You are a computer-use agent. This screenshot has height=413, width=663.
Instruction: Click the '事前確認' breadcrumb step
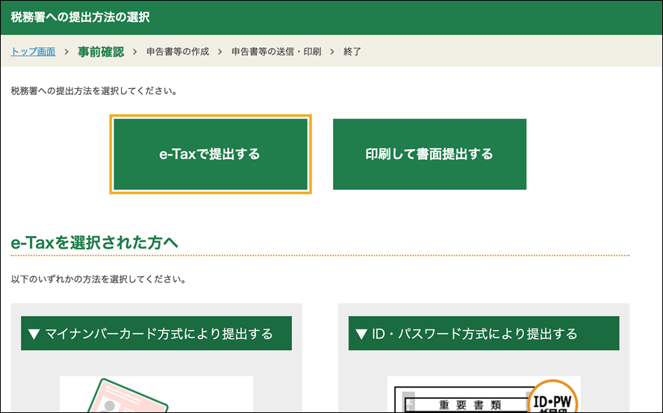click(x=101, y=52)
